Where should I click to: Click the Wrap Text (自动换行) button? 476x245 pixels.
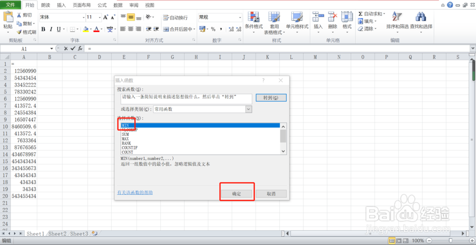[175, 18]
